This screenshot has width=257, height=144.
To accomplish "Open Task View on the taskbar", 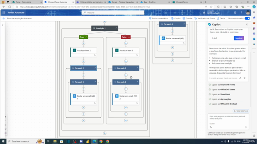I will pos(48,141).
